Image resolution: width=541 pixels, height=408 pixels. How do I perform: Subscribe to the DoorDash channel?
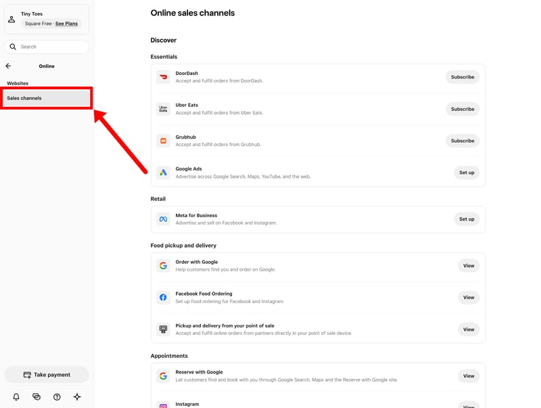coord(463,77)
